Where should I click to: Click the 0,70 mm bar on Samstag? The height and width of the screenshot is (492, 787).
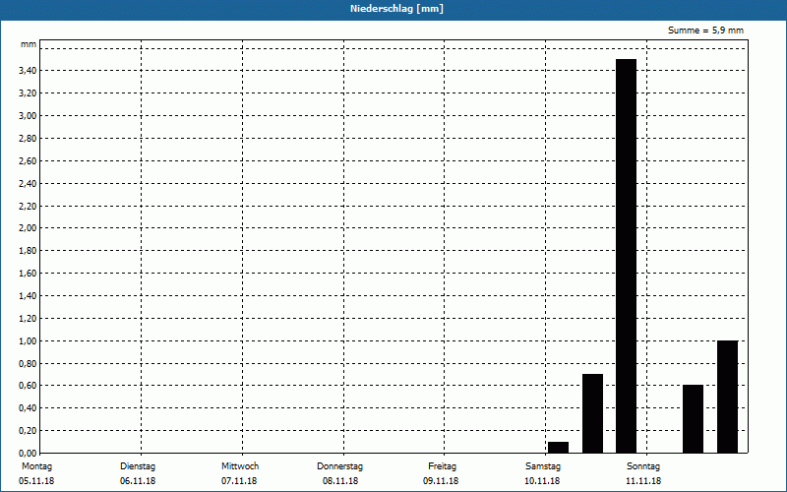click(x=592, y=413)
